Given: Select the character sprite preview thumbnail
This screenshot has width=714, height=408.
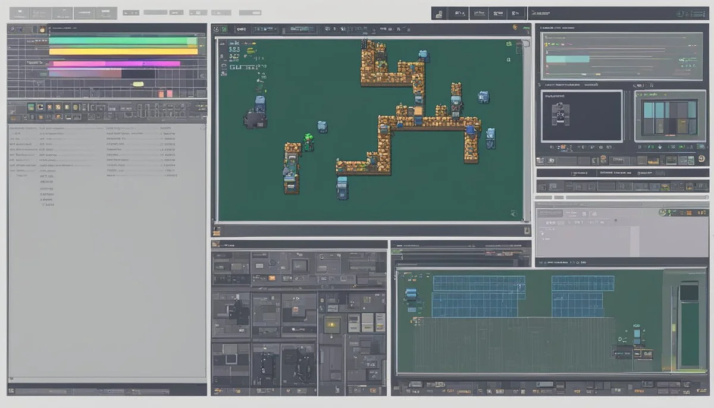Looking at the screenshot, I should [559, 113].
